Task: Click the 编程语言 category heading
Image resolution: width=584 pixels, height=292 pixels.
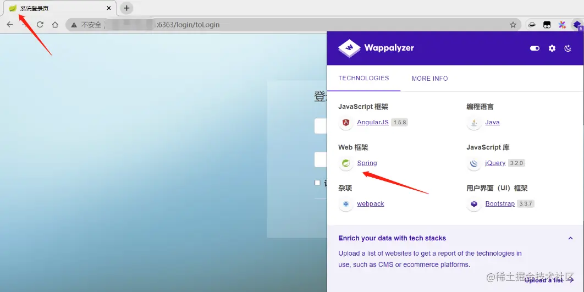Action: (x=480, y=107)
